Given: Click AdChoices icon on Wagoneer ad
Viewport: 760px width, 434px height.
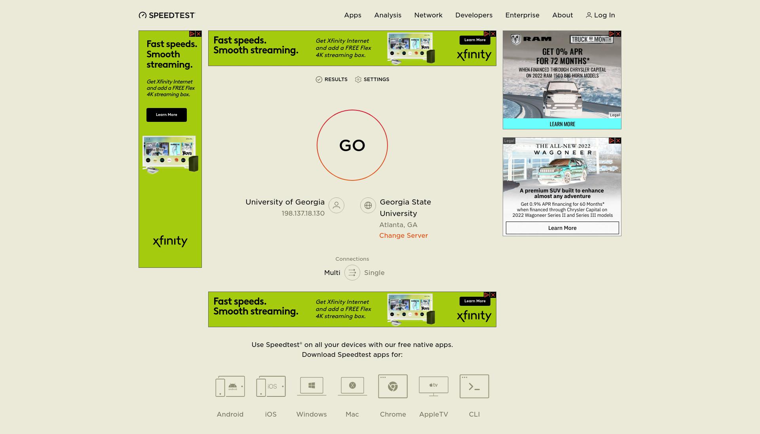Looking at the screenshot, I should pyautogui.click(x=612, y=141).
